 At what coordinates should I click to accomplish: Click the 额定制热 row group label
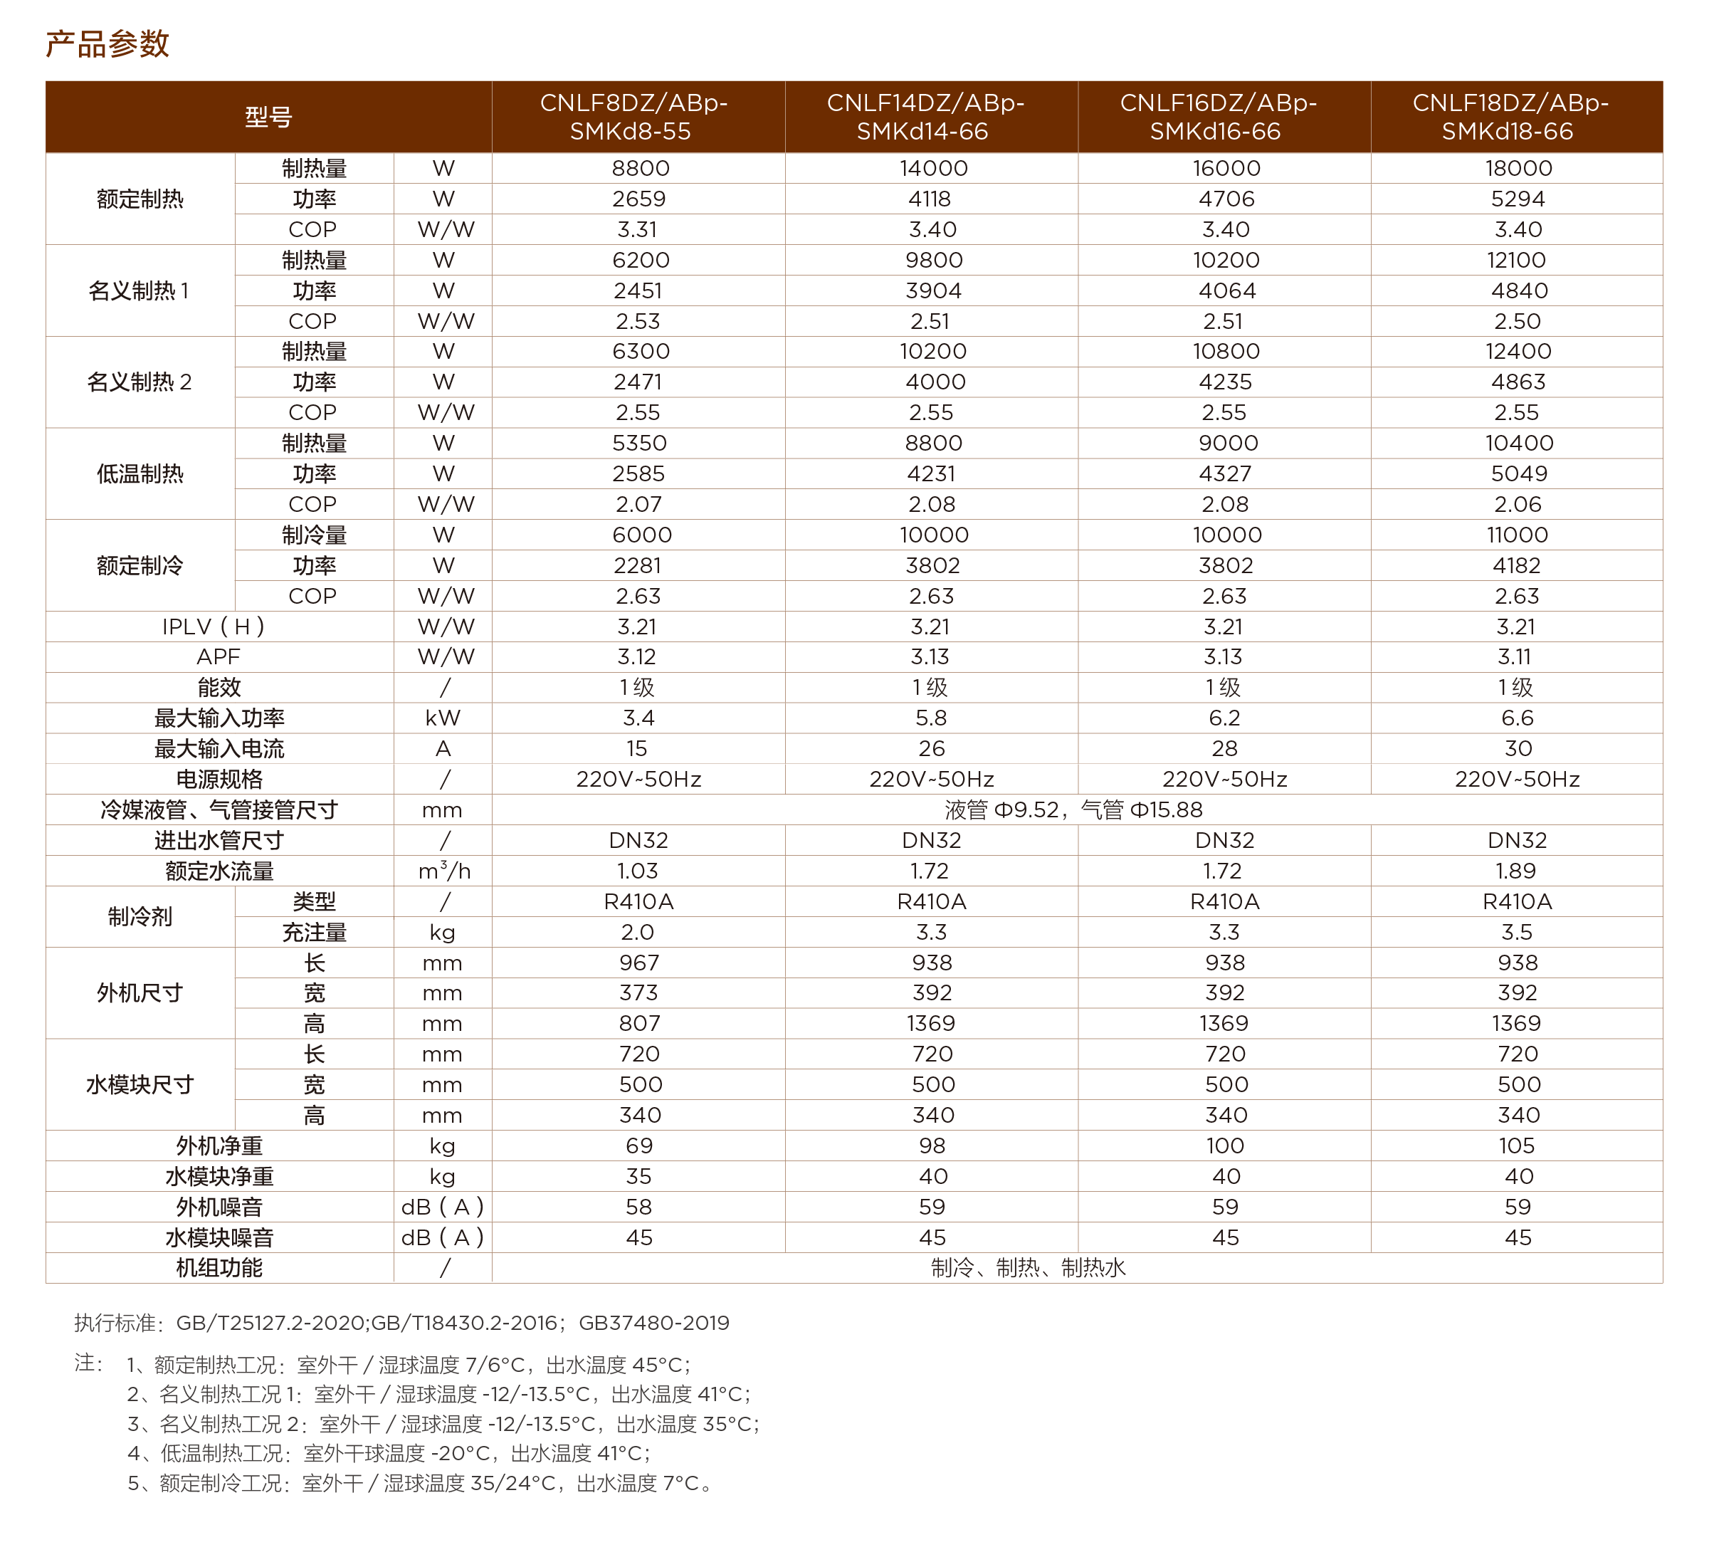coord(140,199)
